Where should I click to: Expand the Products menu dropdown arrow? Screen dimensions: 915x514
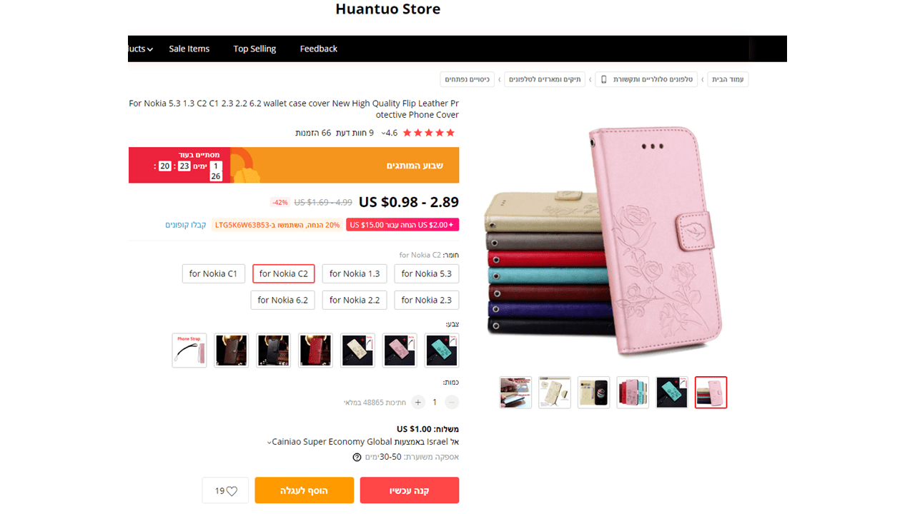(150, 49)
